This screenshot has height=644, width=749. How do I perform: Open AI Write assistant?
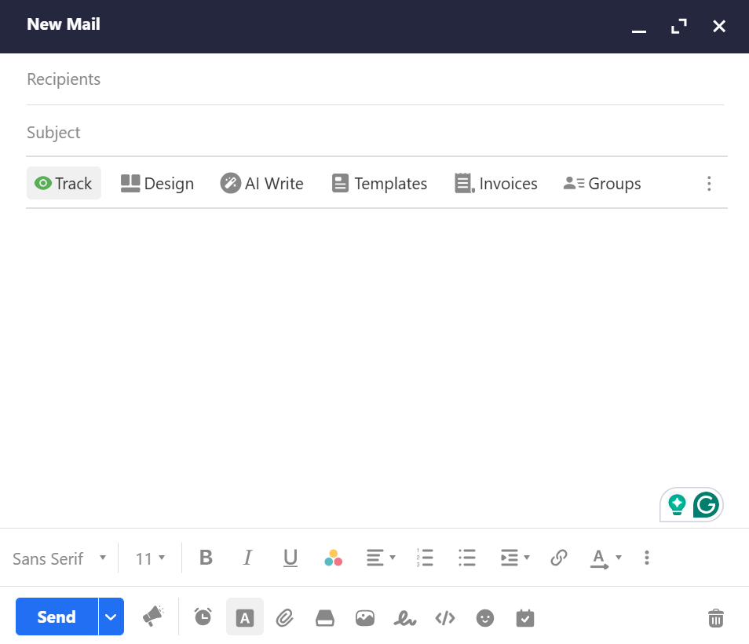click(261, 183)
